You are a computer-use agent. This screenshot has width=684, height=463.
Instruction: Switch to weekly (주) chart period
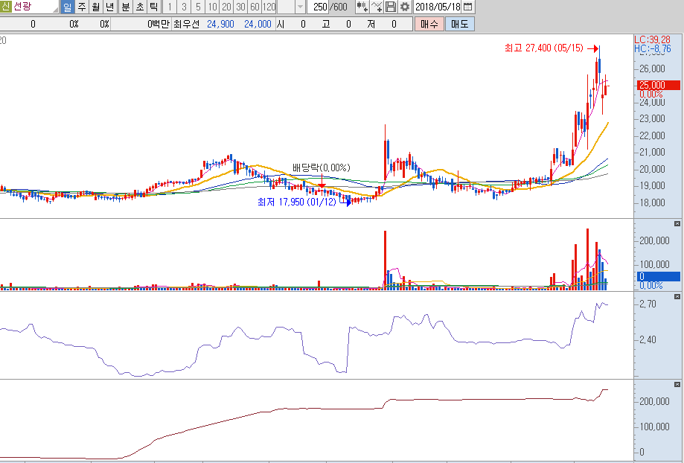point(81,7)
